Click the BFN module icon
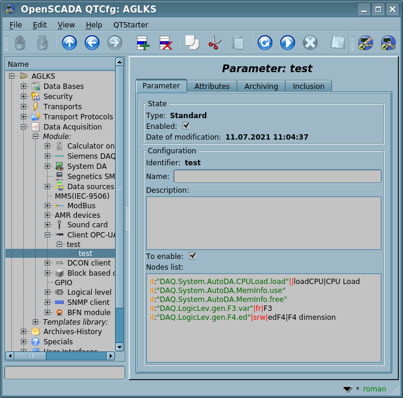This screenshot has height=398, width=403. pyautogui.click(x=60, y=312)
